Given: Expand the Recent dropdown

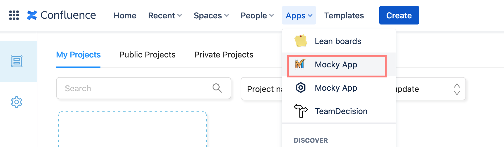Looking at the screenshot, I should 165,15.
